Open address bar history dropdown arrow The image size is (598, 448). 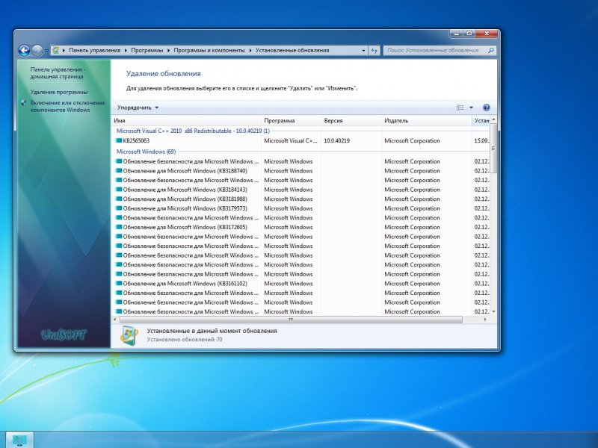tap(363, 50)
